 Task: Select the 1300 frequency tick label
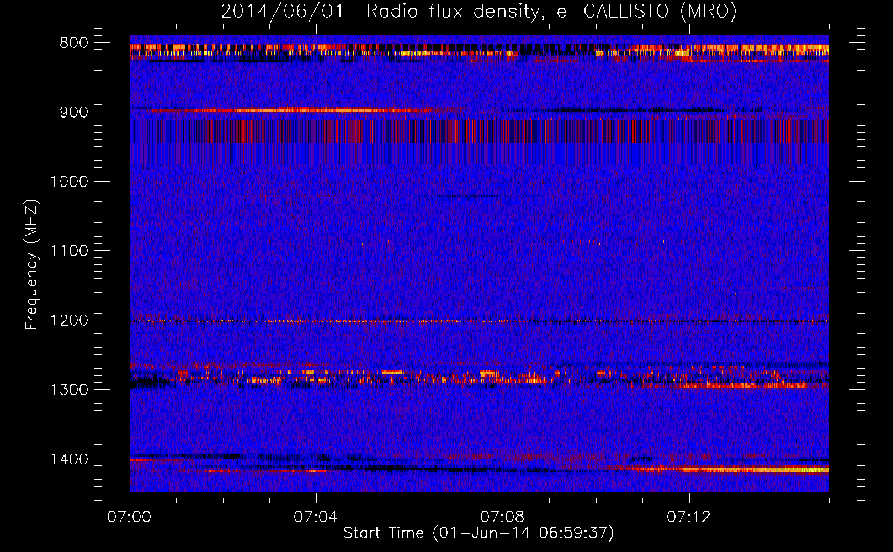69,390
